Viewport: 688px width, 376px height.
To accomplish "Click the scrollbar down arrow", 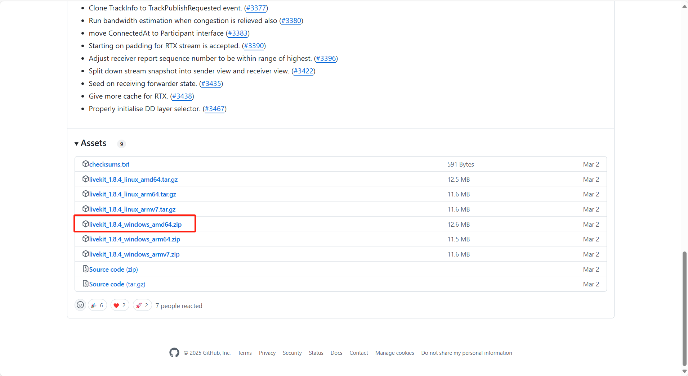I will pyautogui.click(x=684, y=371).
